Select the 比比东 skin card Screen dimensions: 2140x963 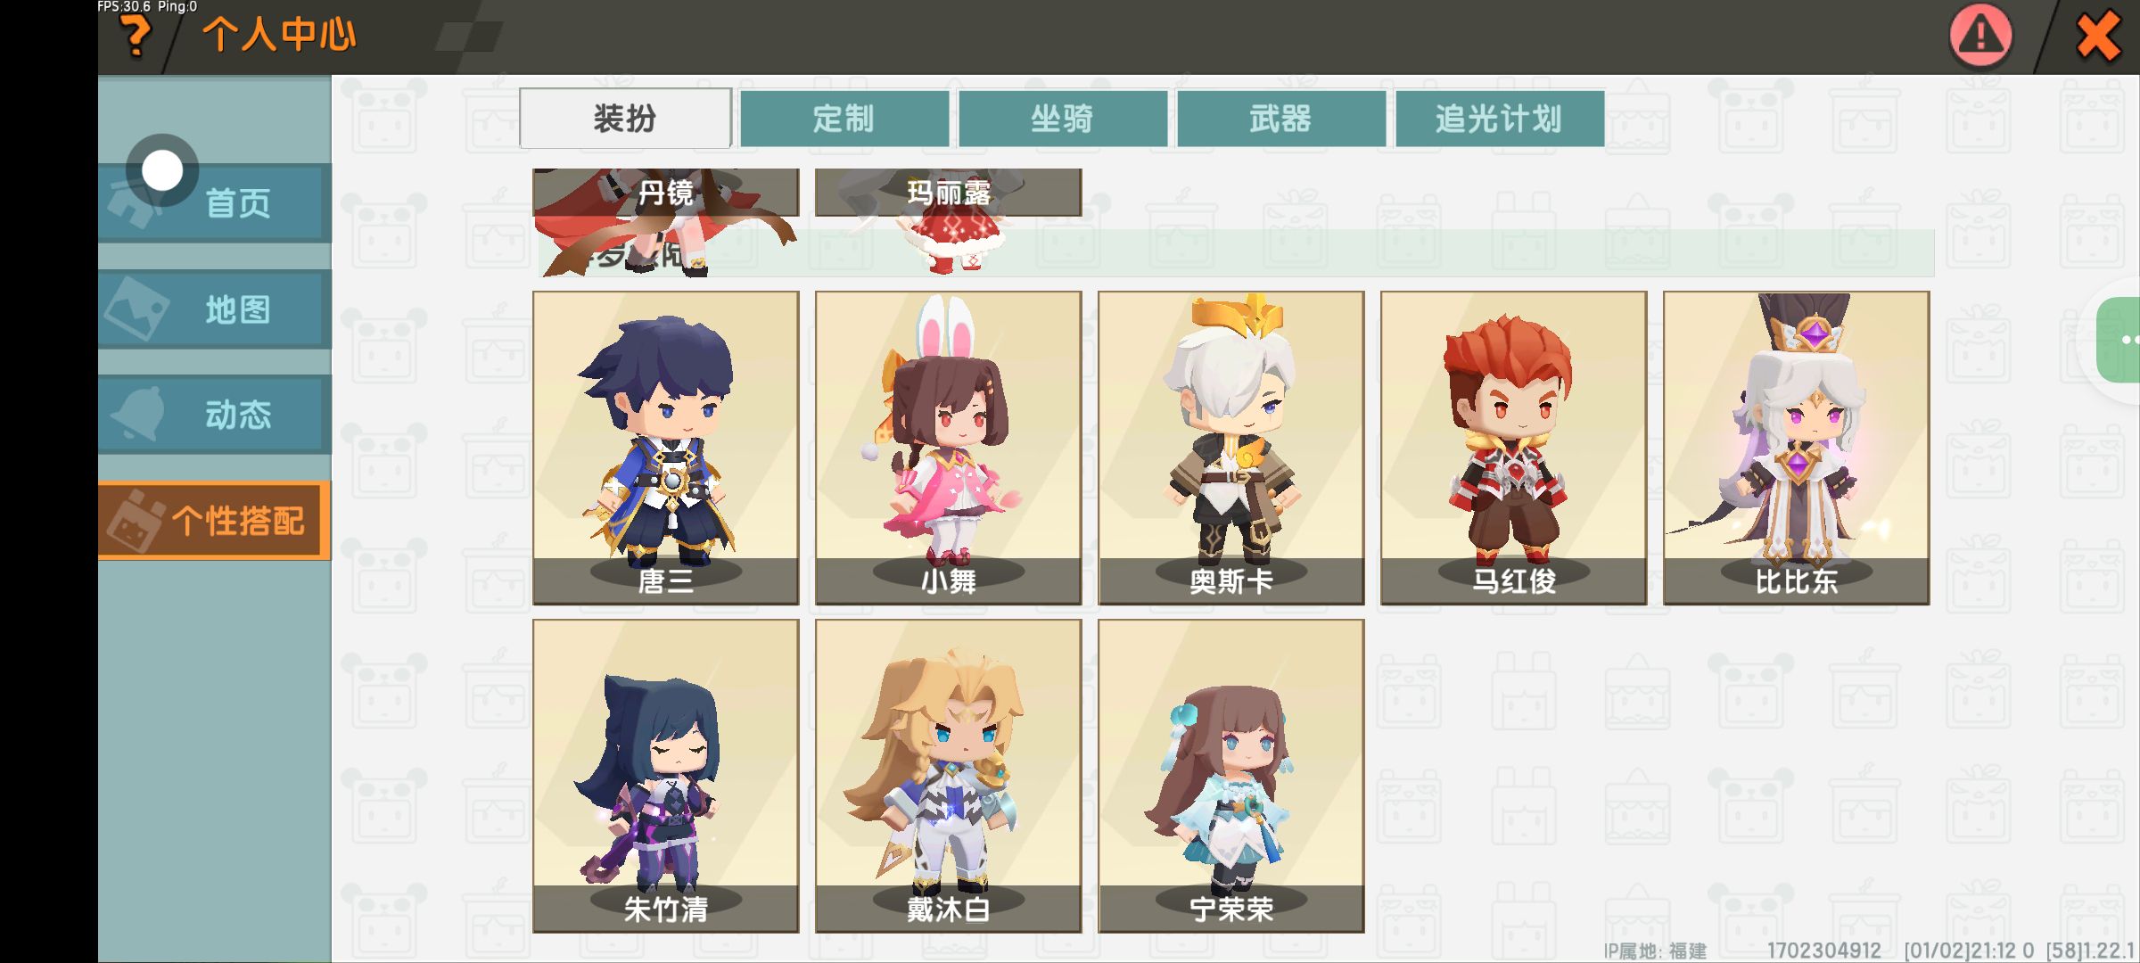coord(1797,448)
